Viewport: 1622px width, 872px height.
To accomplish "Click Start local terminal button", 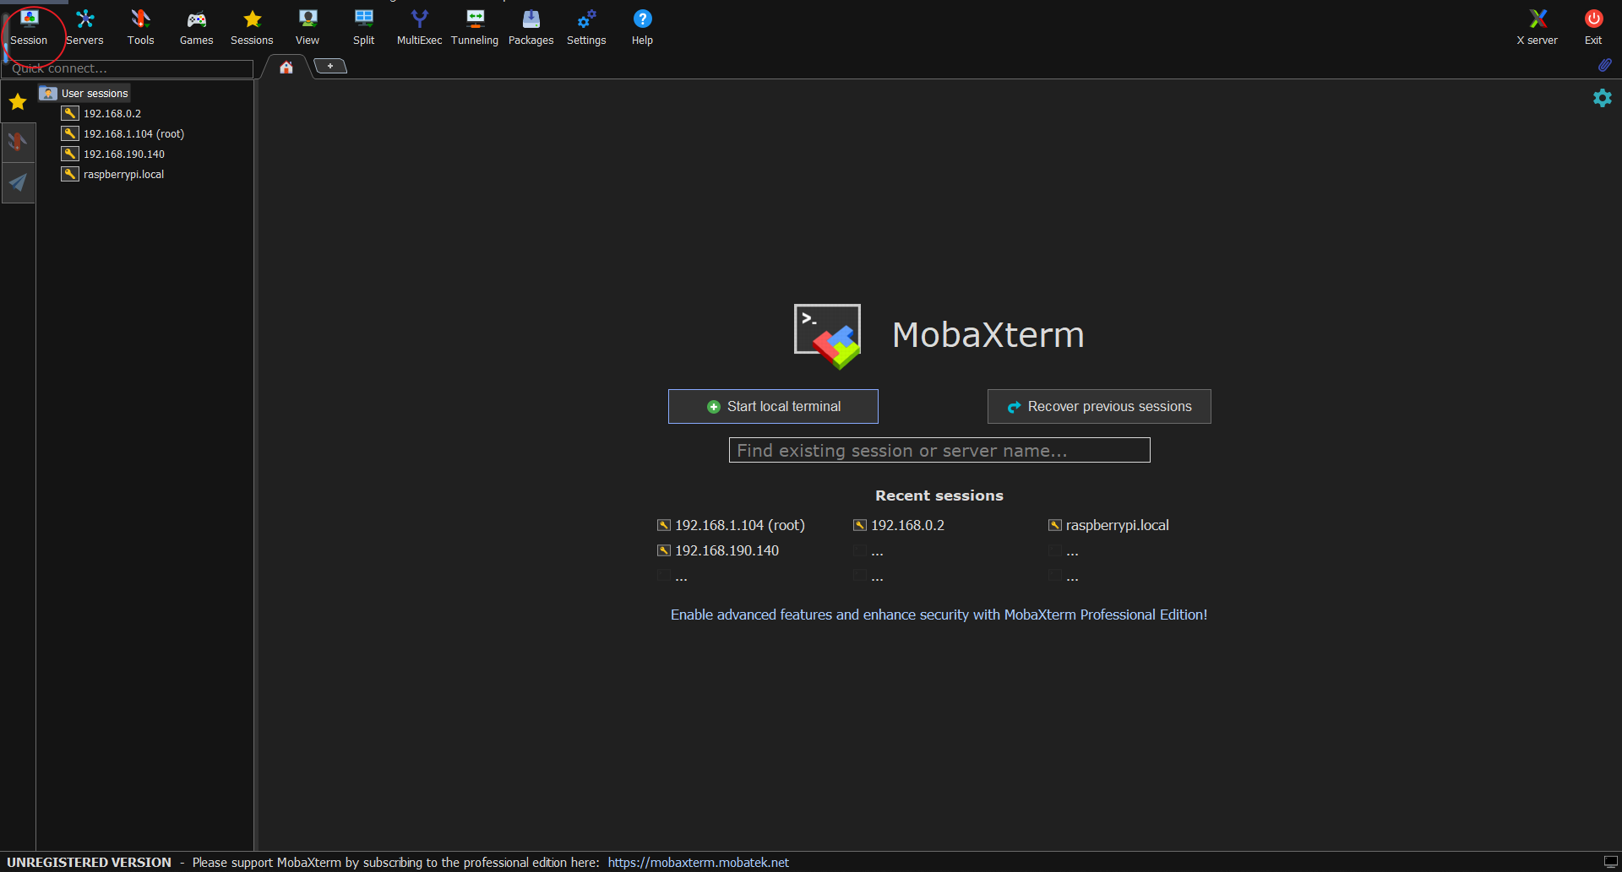I will pyautogui.click(x=773, y=406).
